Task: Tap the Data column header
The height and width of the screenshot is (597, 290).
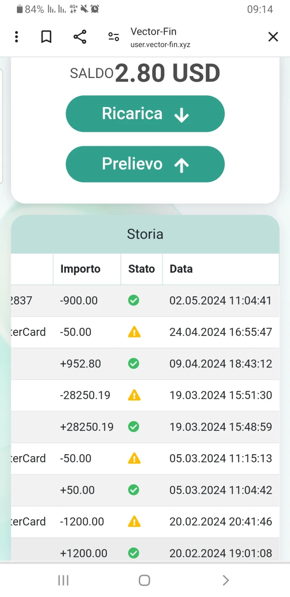Action: coord(181,269)
